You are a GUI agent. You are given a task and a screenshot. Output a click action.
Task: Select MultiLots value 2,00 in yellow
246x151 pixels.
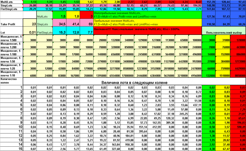(114, 2)
